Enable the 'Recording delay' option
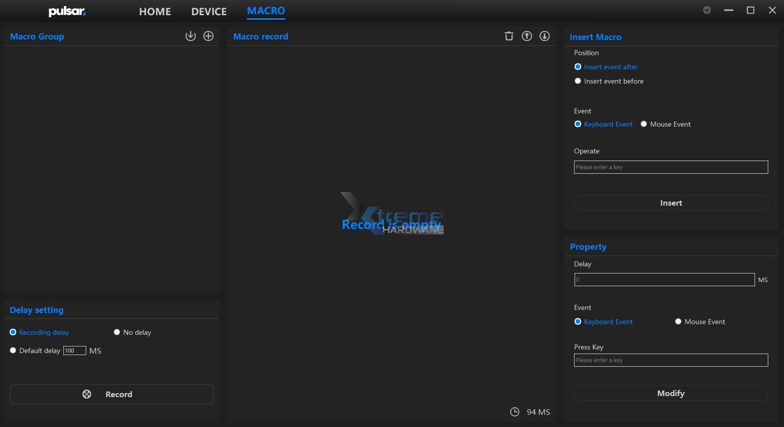Viewport: 784px width, 427px height. coord(13,332)
